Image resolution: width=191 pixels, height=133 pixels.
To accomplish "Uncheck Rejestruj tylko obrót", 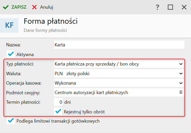I will pyautogui.click(x=58, y=111).
